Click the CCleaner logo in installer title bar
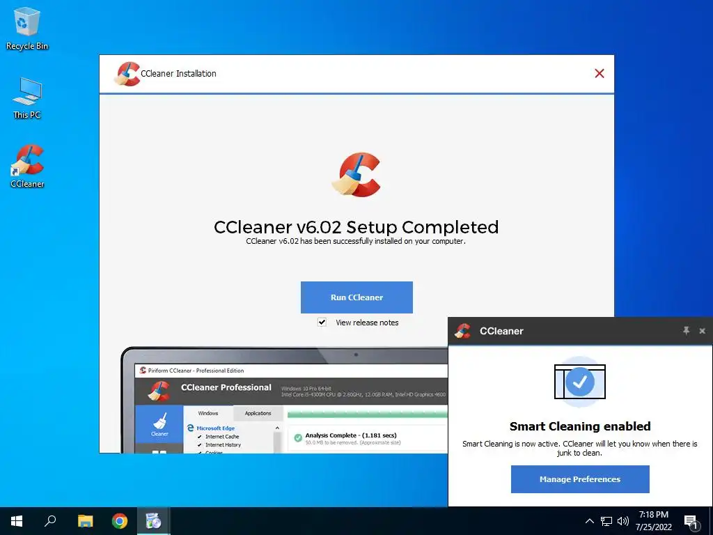Screen dimensions: 713x535 tap(127, 74)
